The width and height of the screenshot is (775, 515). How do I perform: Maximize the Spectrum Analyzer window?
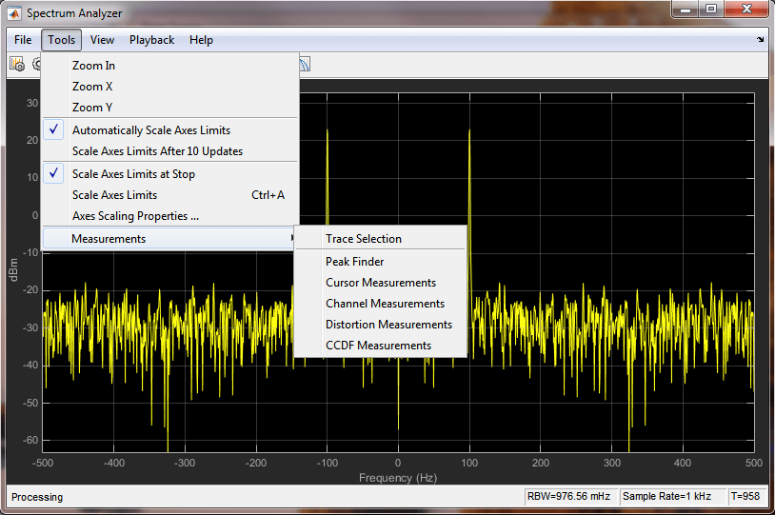click(711, 10)
